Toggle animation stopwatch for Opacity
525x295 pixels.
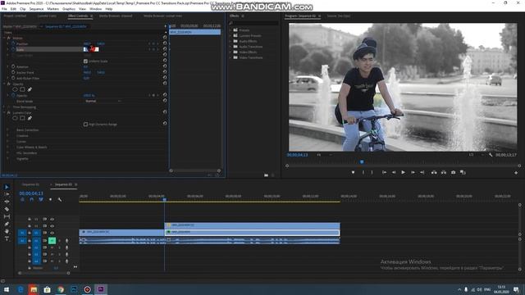click(13, 96)
